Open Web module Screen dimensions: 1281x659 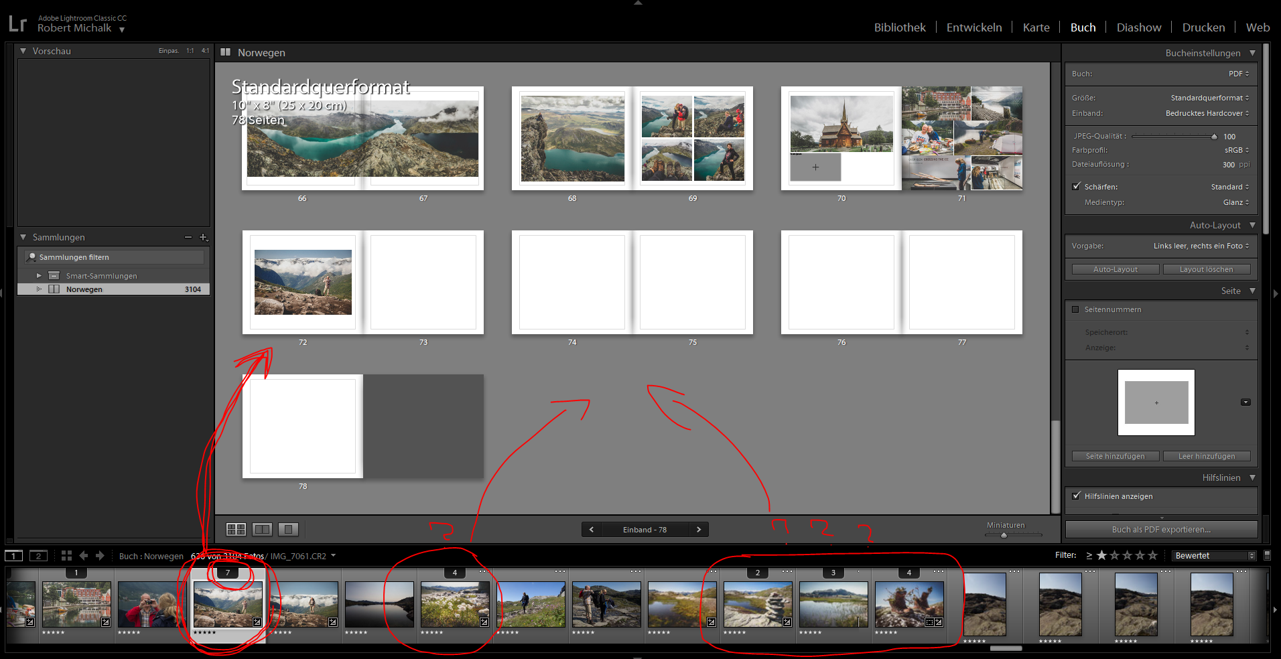click(x=1258, y=27)
